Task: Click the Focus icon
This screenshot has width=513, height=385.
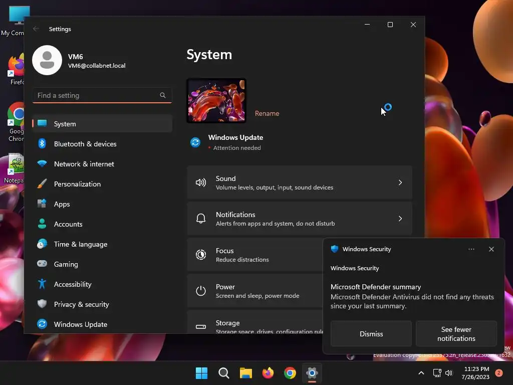Action: click(x=200, y=254)
